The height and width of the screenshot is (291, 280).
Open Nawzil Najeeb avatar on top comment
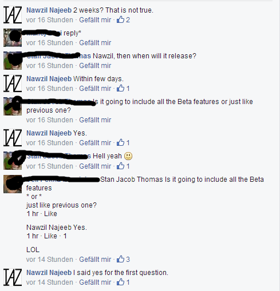tap(13, 15)
